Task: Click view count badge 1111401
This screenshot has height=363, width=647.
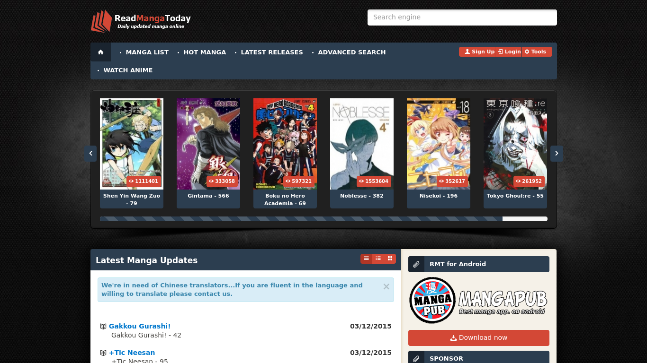Action: coord(144,181)
